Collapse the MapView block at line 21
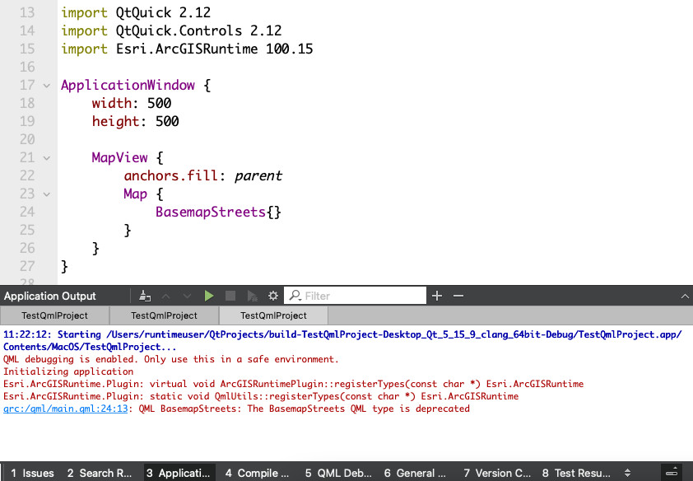The width and height of the screenshot is (693, 481). 46,157
